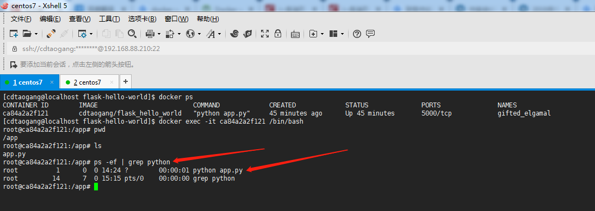Click the 'ps -ef | grep python' command

coord(132,162)
